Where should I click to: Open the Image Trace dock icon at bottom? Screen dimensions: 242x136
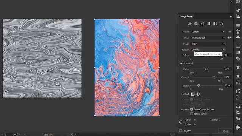point(238,127)
